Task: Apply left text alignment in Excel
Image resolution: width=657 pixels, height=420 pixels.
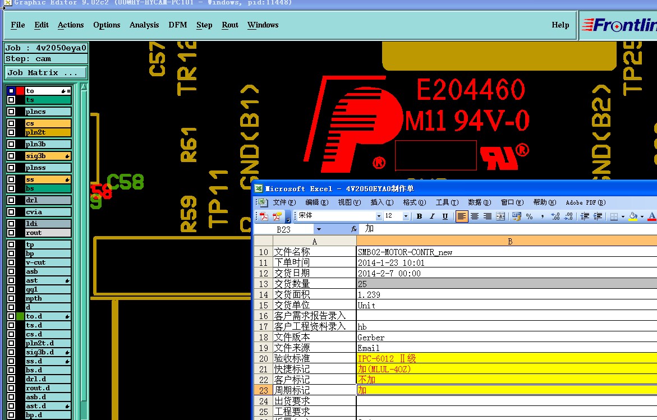Action: click(461, 216)
